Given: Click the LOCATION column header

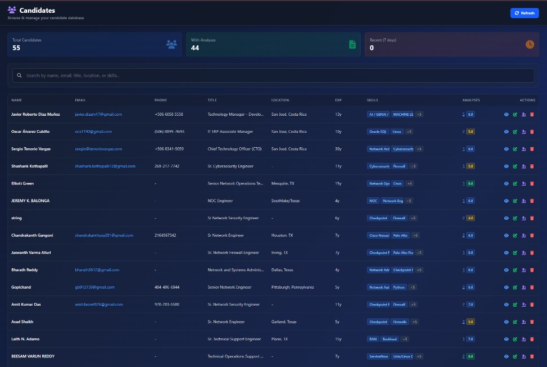Looking at the screenshot, I should point(280,100).
